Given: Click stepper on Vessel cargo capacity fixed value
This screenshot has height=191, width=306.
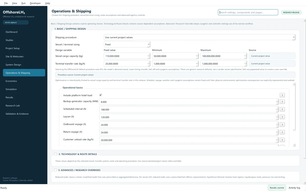Looking at the screenshot, I should pyautogui.click(x=149, y=56).
